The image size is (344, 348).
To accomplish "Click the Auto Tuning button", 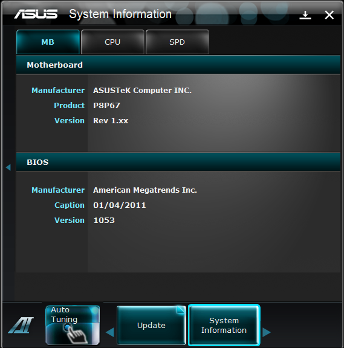I will [73, 325].
